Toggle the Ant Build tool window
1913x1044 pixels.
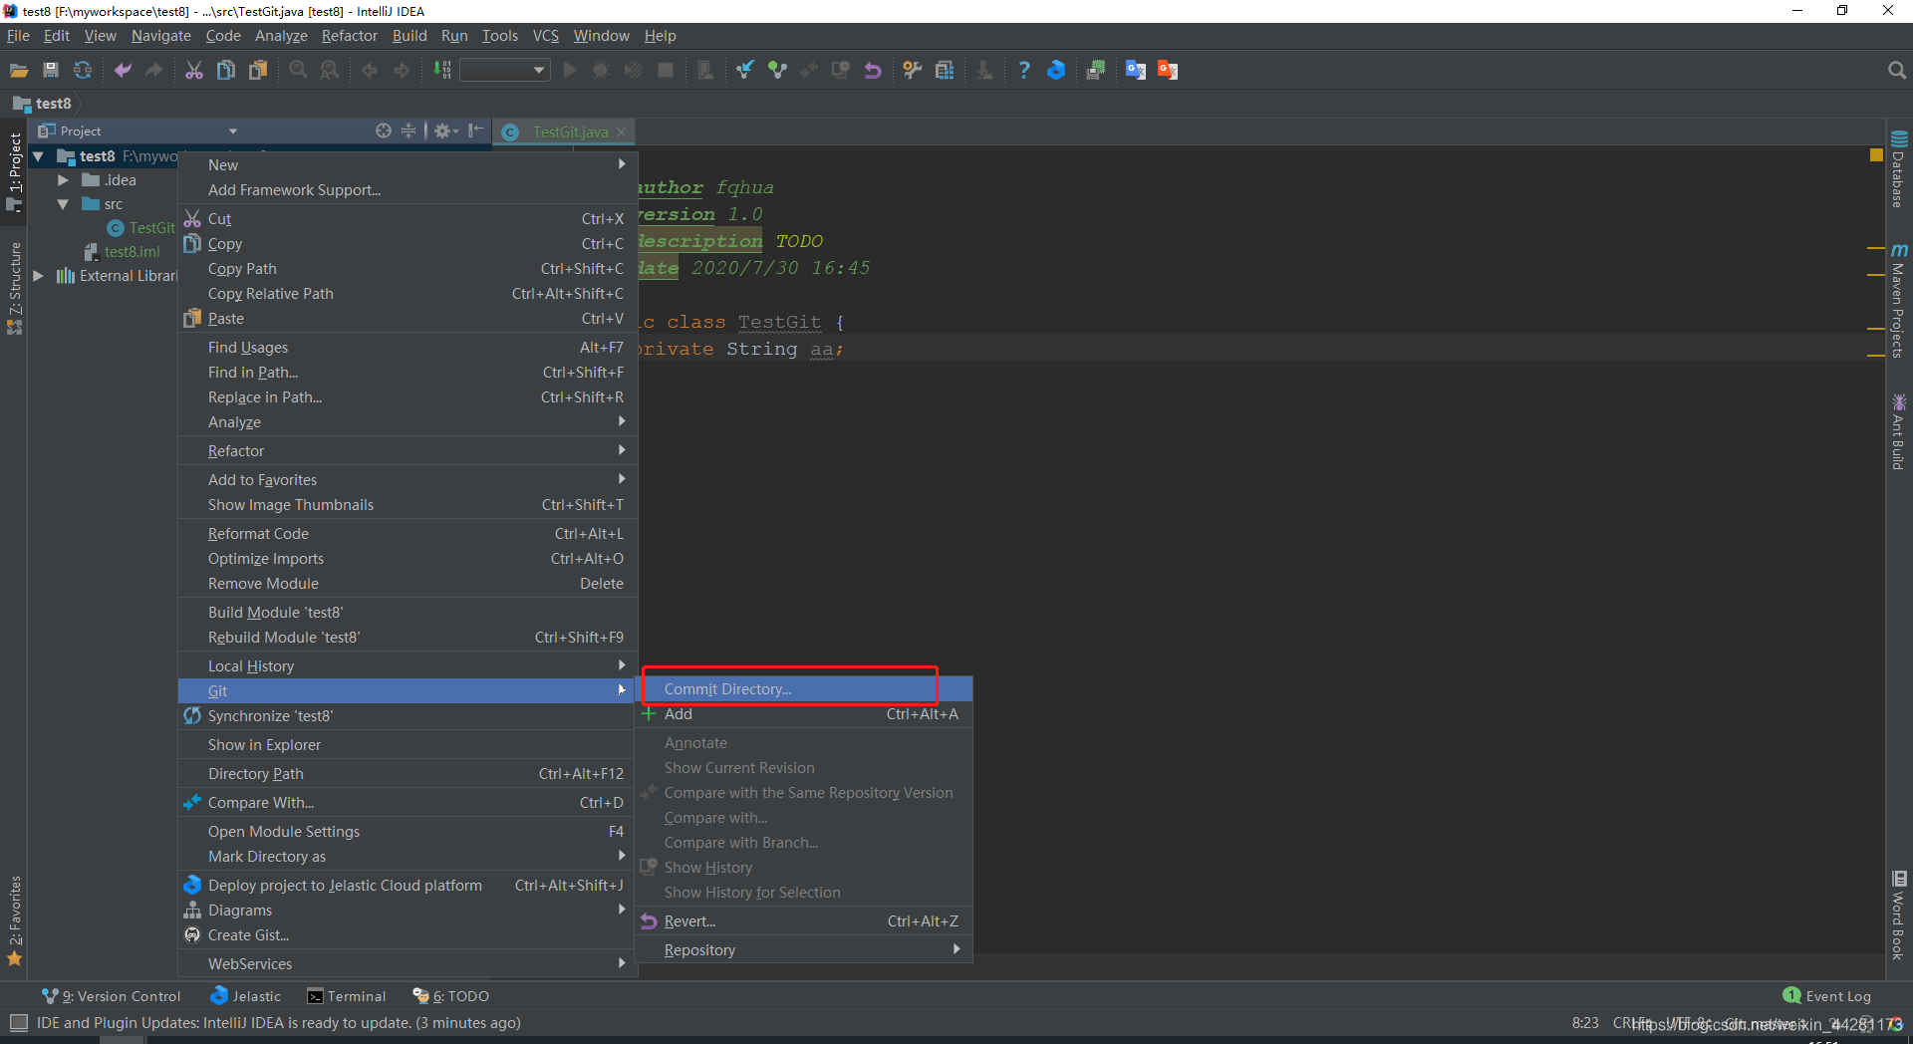coord(1899,431)
